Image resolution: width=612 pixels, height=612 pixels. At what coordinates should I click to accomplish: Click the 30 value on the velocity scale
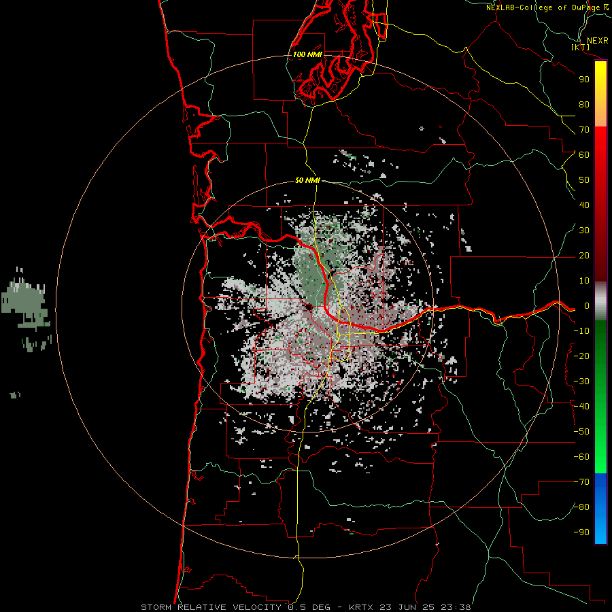pos(584,231)
